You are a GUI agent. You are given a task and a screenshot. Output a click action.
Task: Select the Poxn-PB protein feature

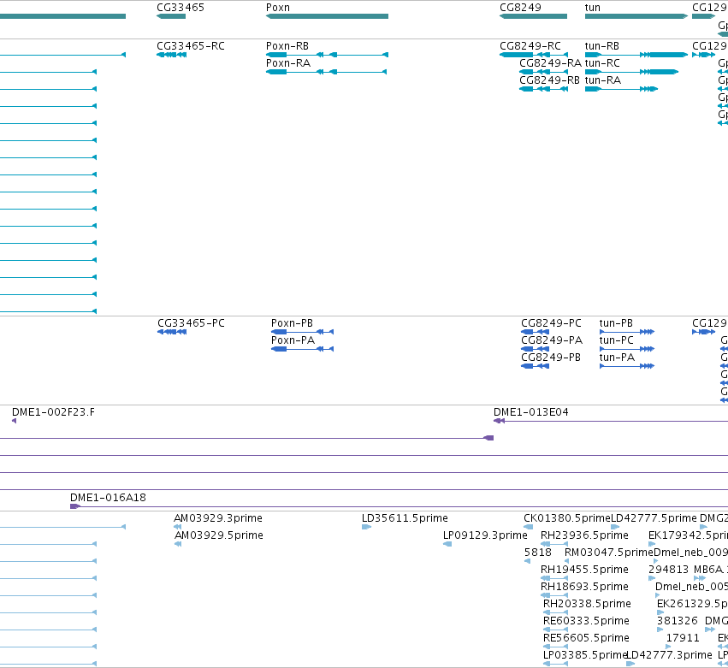point(302,332)
